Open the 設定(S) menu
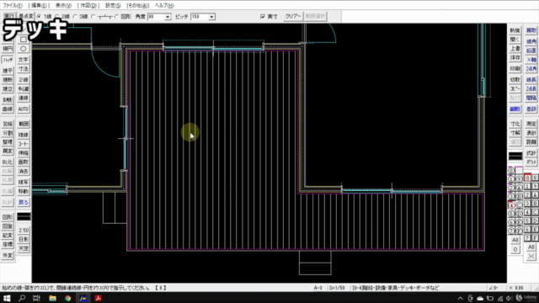 pos(113,6)
